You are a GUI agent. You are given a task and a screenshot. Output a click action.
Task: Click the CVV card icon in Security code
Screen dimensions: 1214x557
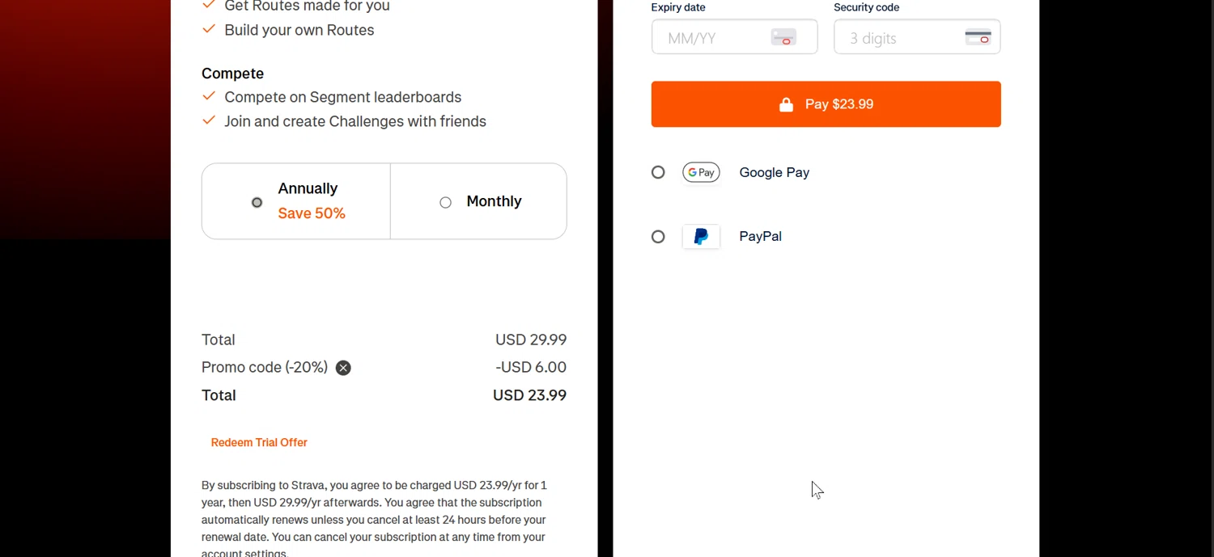click(978, 37)
